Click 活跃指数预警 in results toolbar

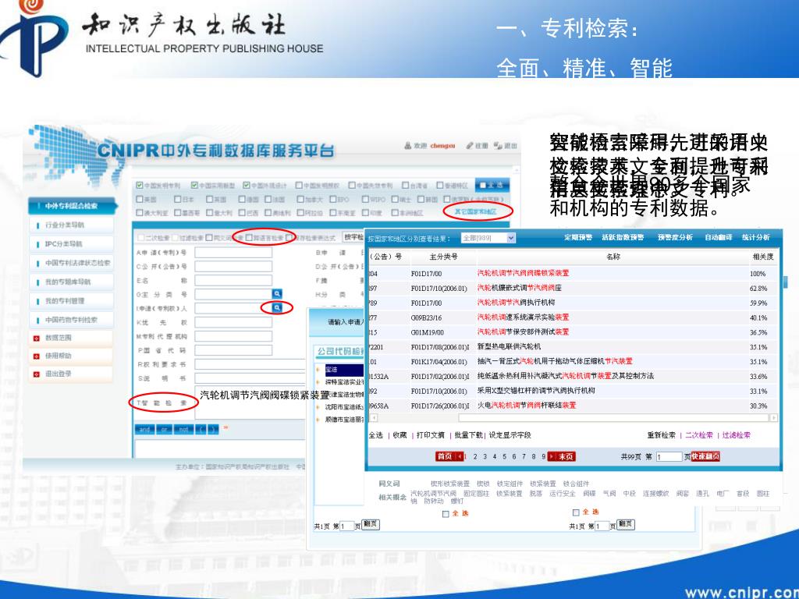[x=623, y=237]
